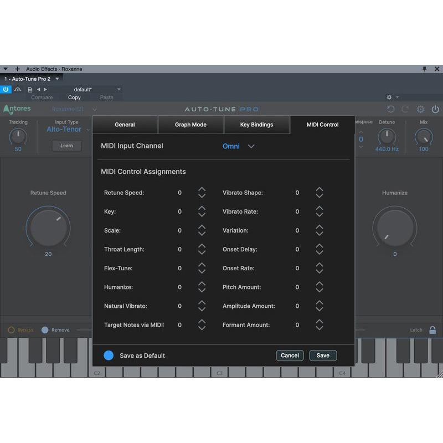443x443 pixels.
Task: Click the Paste button
Action: (x=106, y=97)
